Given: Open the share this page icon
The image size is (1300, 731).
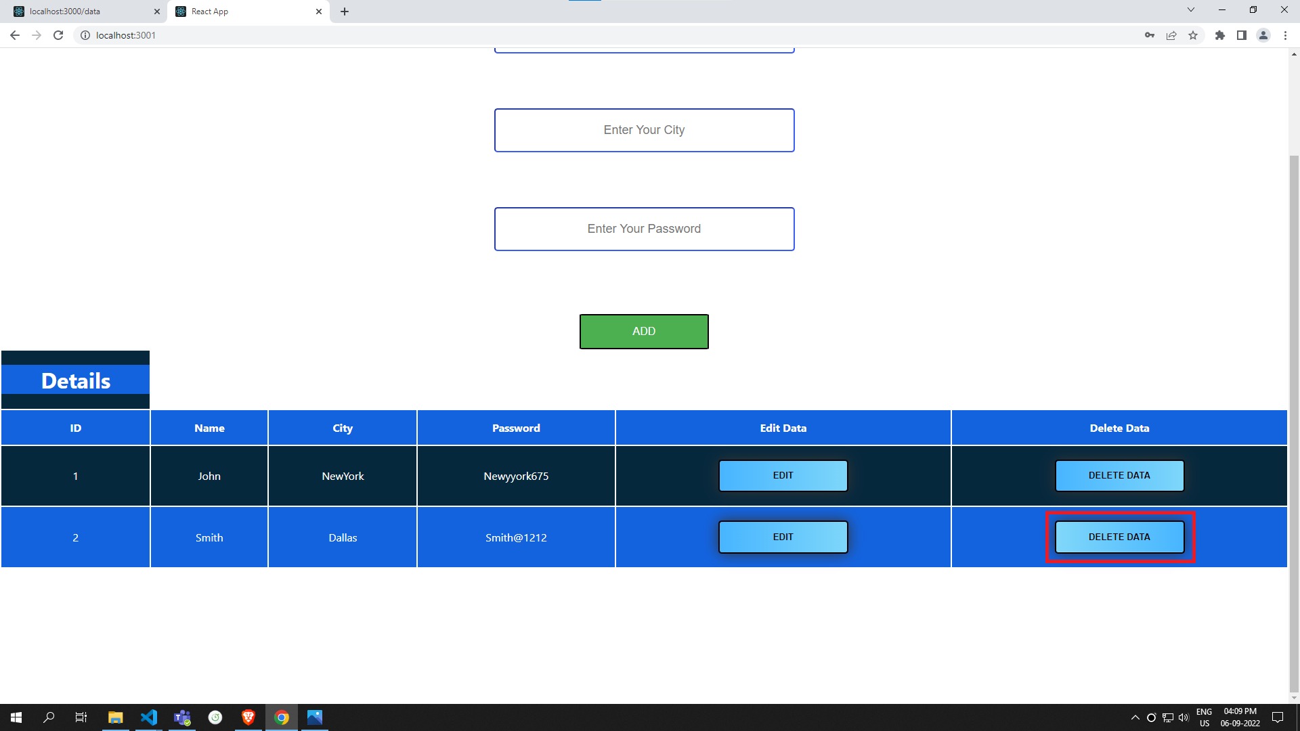Looking at the screenshot, I should pos(1172,35).
